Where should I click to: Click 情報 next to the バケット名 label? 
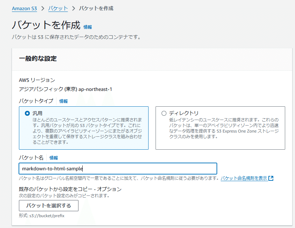(x=54, y=158)
